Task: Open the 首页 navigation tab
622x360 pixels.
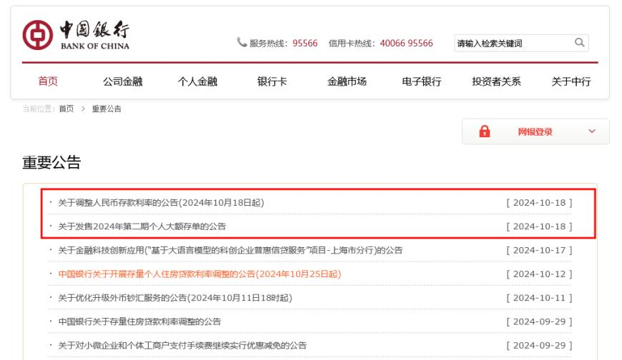Action: point(48,81)
